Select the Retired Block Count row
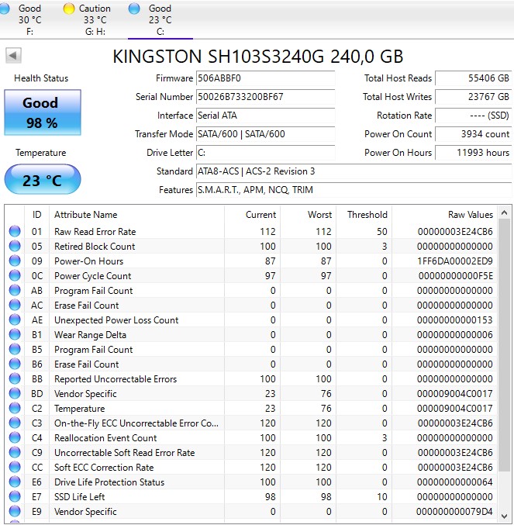The image size is (514, 525). pyautogui.click(x=95, y=247)
